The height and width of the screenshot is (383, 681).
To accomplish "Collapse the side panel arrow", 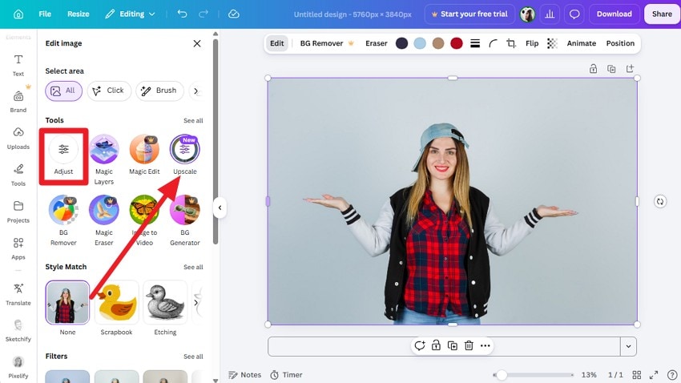I will (220, 208).
